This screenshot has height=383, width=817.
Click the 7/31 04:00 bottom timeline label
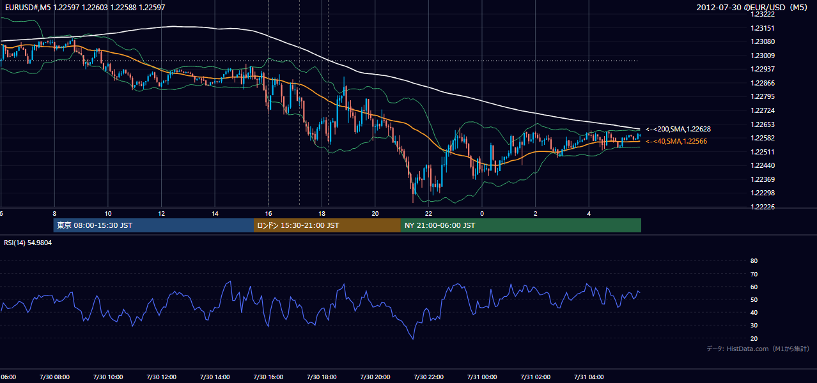pos(589,377)
